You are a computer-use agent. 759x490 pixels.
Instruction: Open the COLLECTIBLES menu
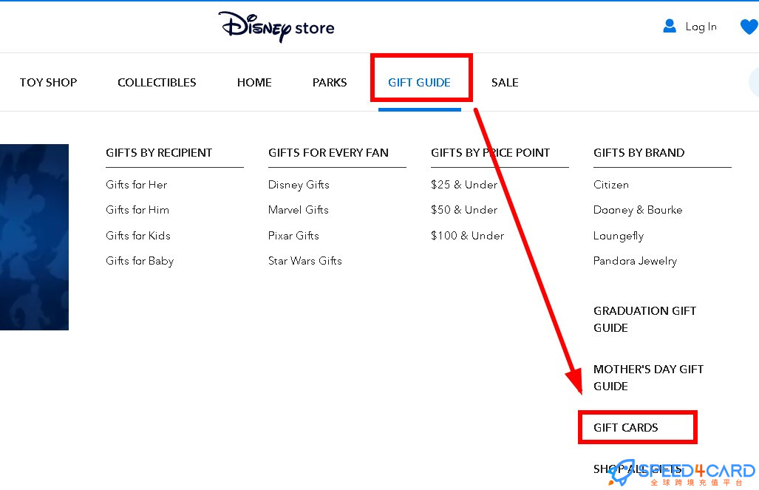(x=157, y=82)
